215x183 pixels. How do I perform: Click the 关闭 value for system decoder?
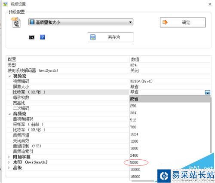point(135,70)
